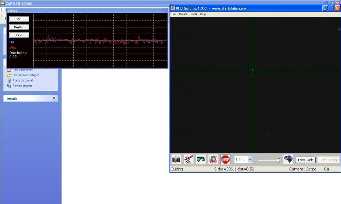Click the Scope status bar entry
This screenshot has width=341, height=204.
pyautogui.click(x=311, y=169)
